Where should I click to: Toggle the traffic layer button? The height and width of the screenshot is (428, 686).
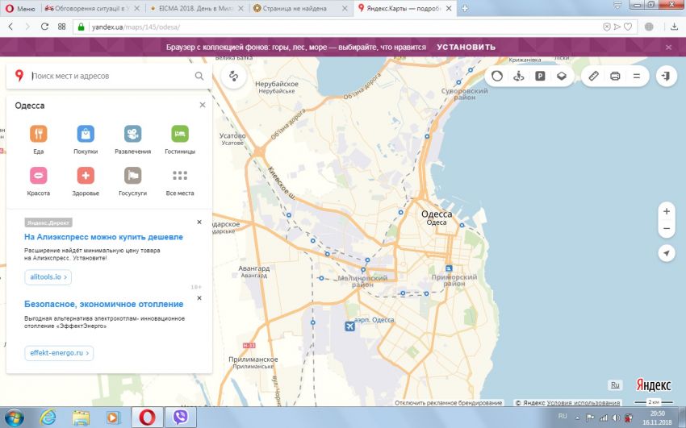point(497,76)
